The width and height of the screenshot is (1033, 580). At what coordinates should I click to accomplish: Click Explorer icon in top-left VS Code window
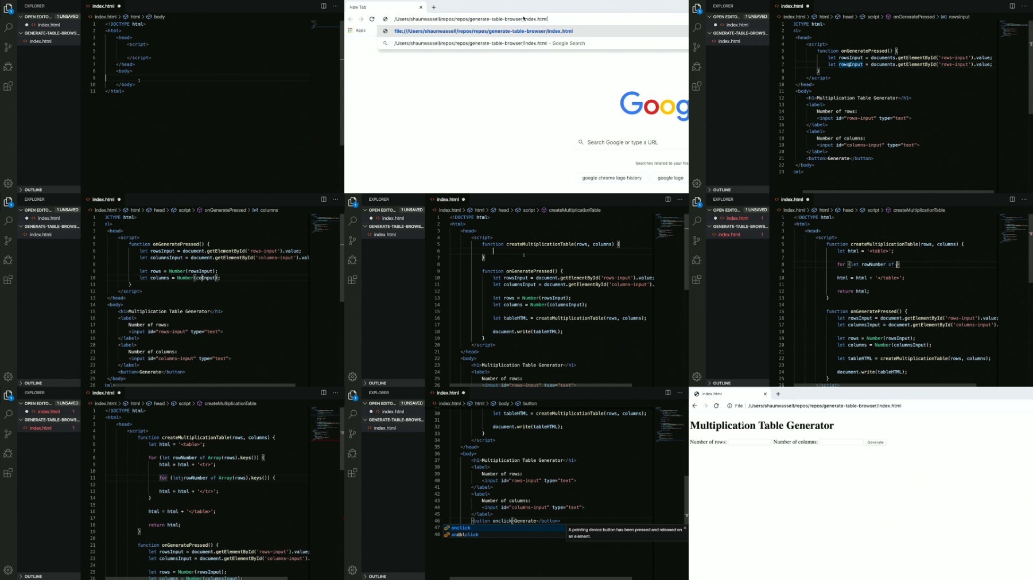click(8, 9)
